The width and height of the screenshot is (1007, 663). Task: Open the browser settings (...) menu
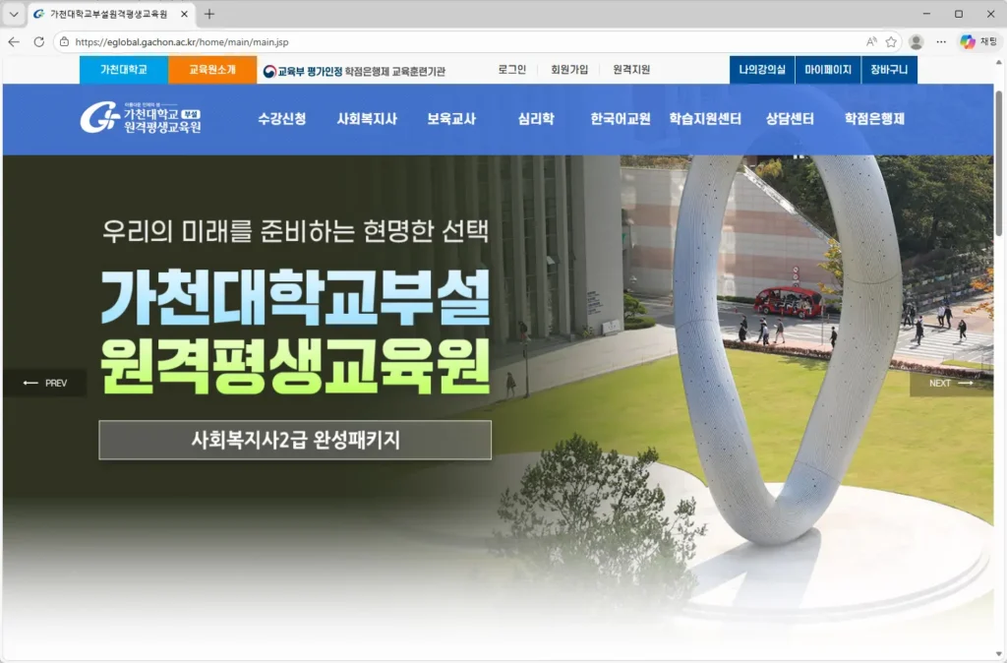941,42
